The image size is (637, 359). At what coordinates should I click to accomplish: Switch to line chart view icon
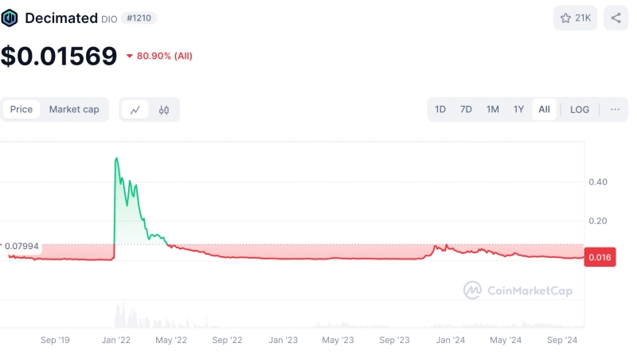(135, 110)
